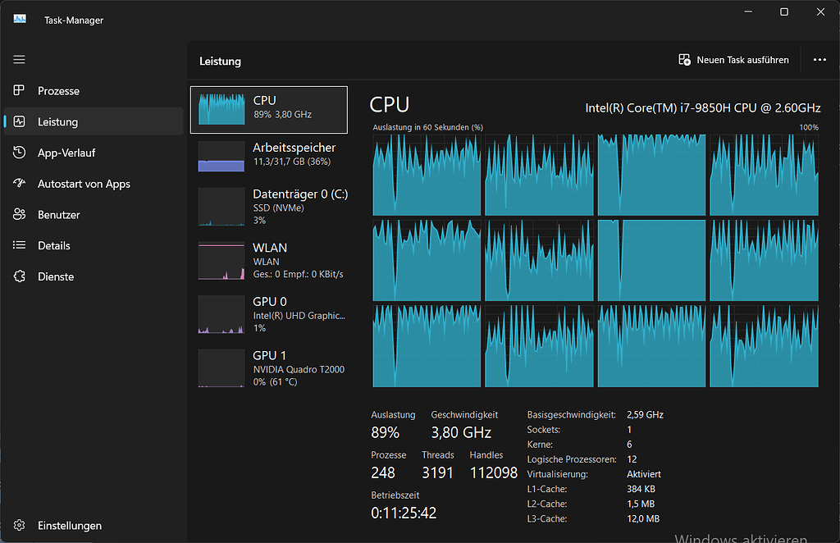Click the Neuen Task ausführen icon
This screenshot has width=840, height=543.
[x=683, y=59]
